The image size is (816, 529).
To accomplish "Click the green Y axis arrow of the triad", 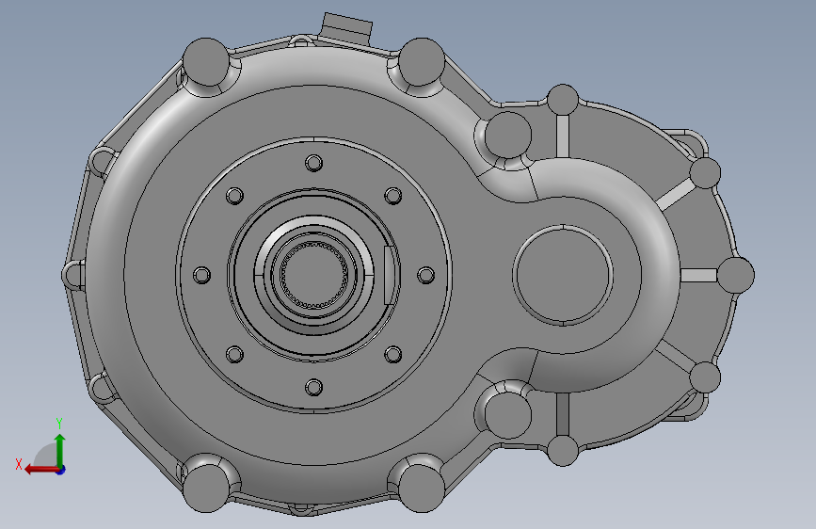I will 60,450.
